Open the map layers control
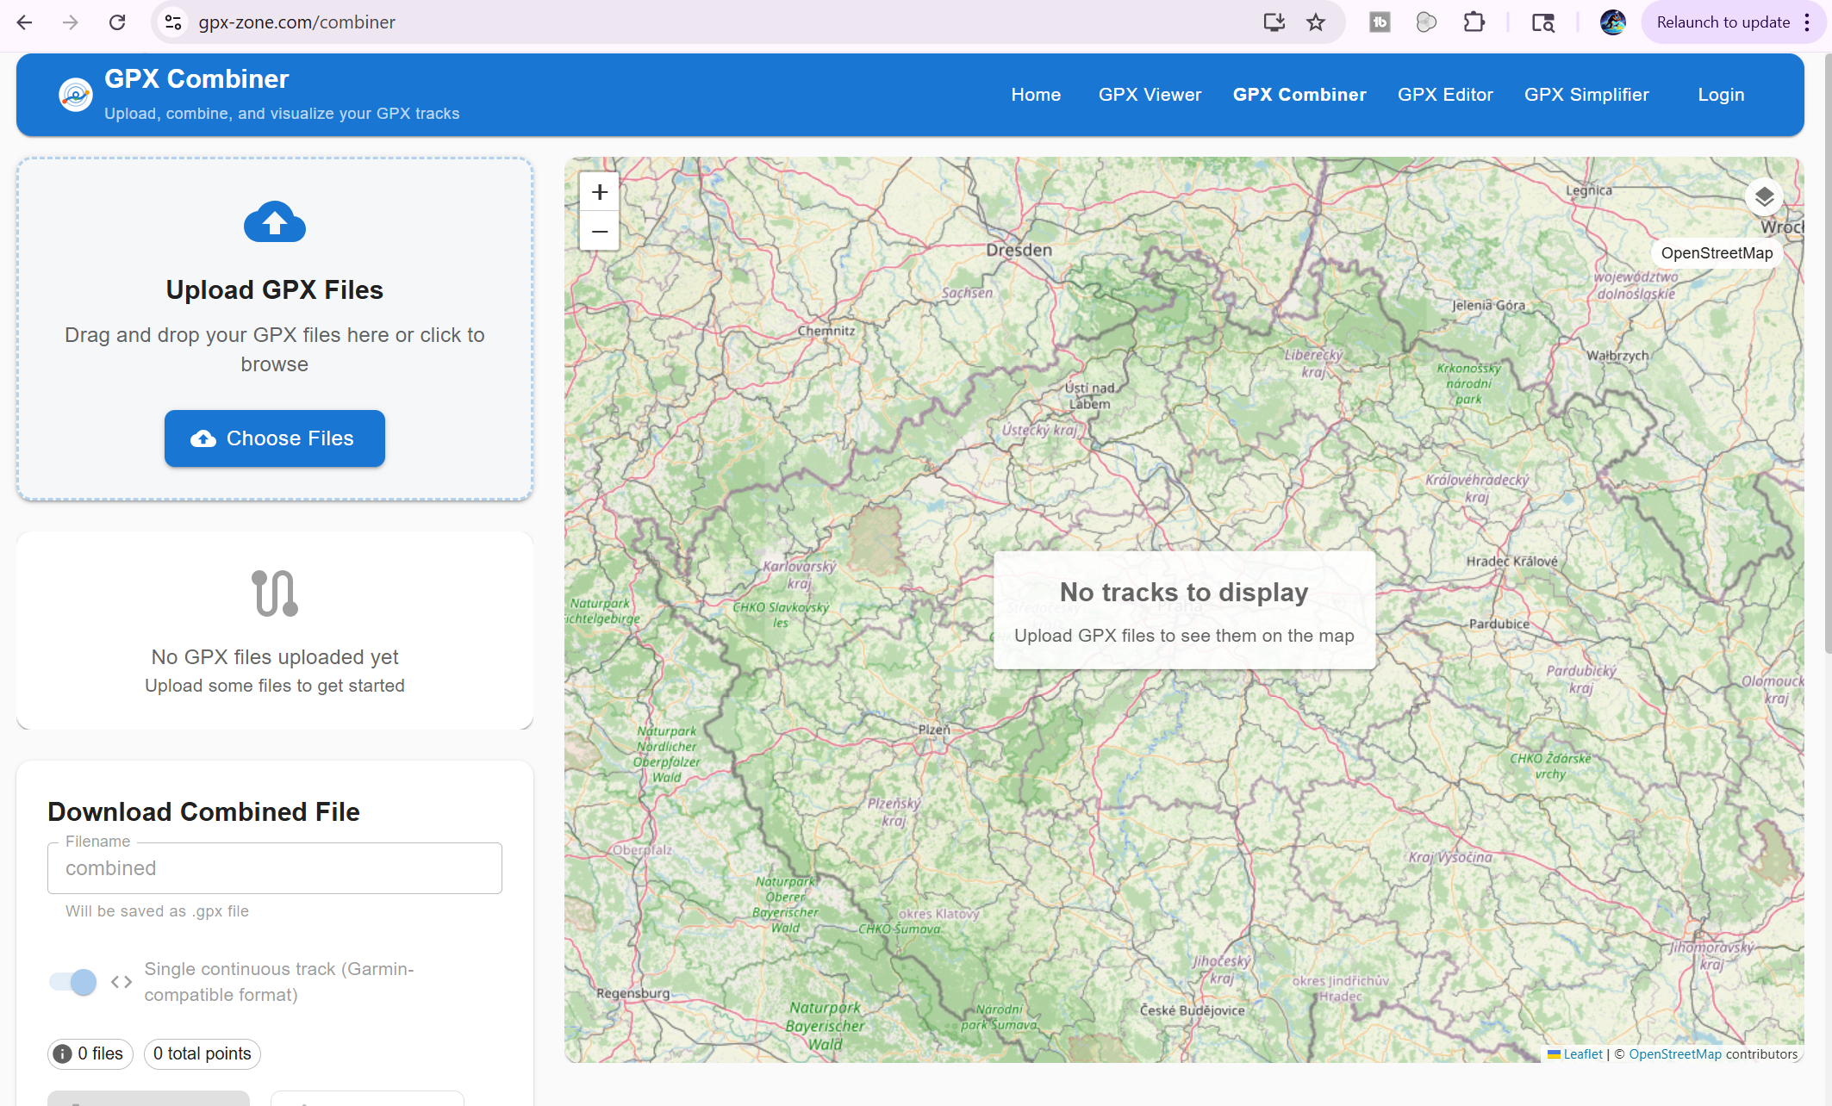The height and width of the screenshot is (1106, 1832). tap(1764, 196)
